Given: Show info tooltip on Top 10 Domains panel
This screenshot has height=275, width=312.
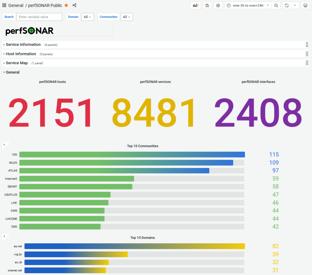Looking at the screenshot, I should click(x=4, y=236).
